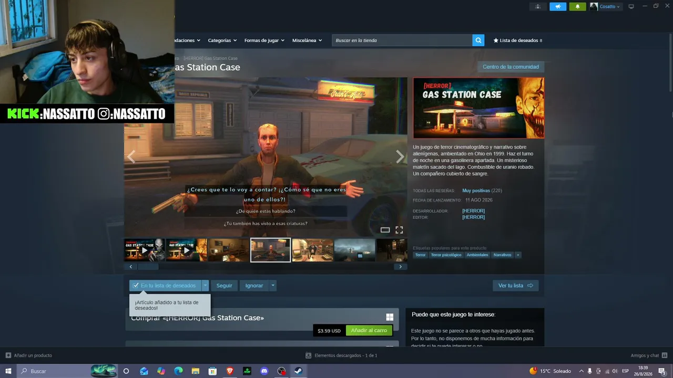Open the Windows notification center icon
Image resolution: width=673 pixels, height=378 pixels.
coord(662,371)
